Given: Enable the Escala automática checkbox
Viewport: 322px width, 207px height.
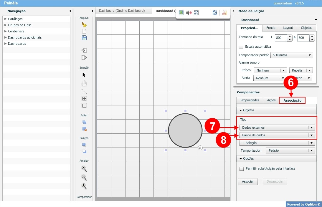Looking at the screenshot, I should 241,47.
